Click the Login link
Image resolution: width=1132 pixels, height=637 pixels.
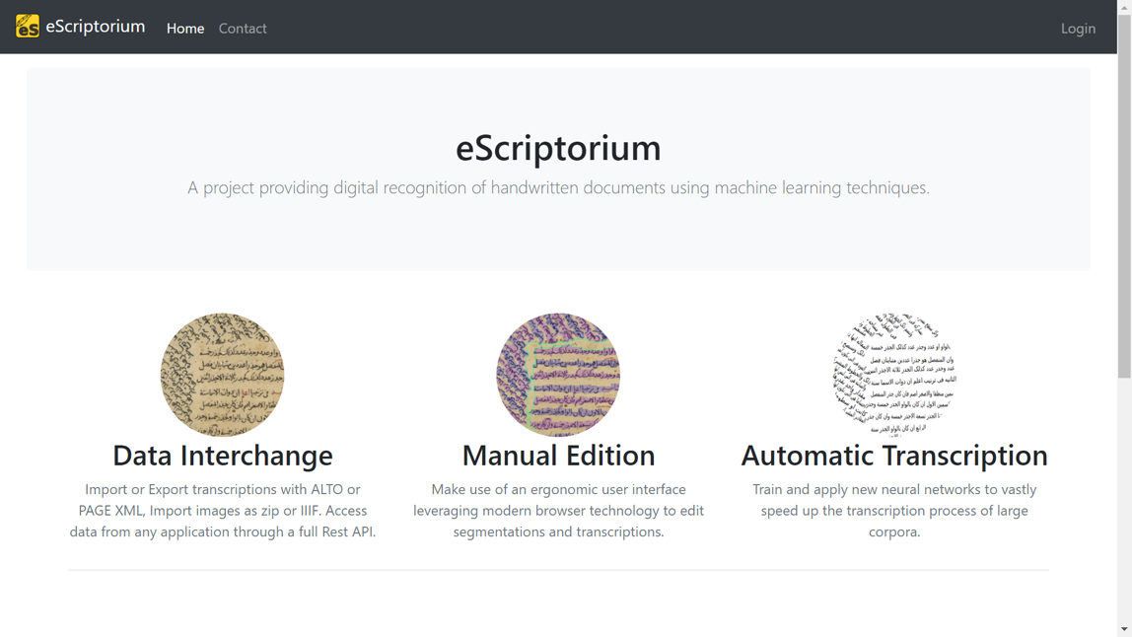tap(1078, 29)
